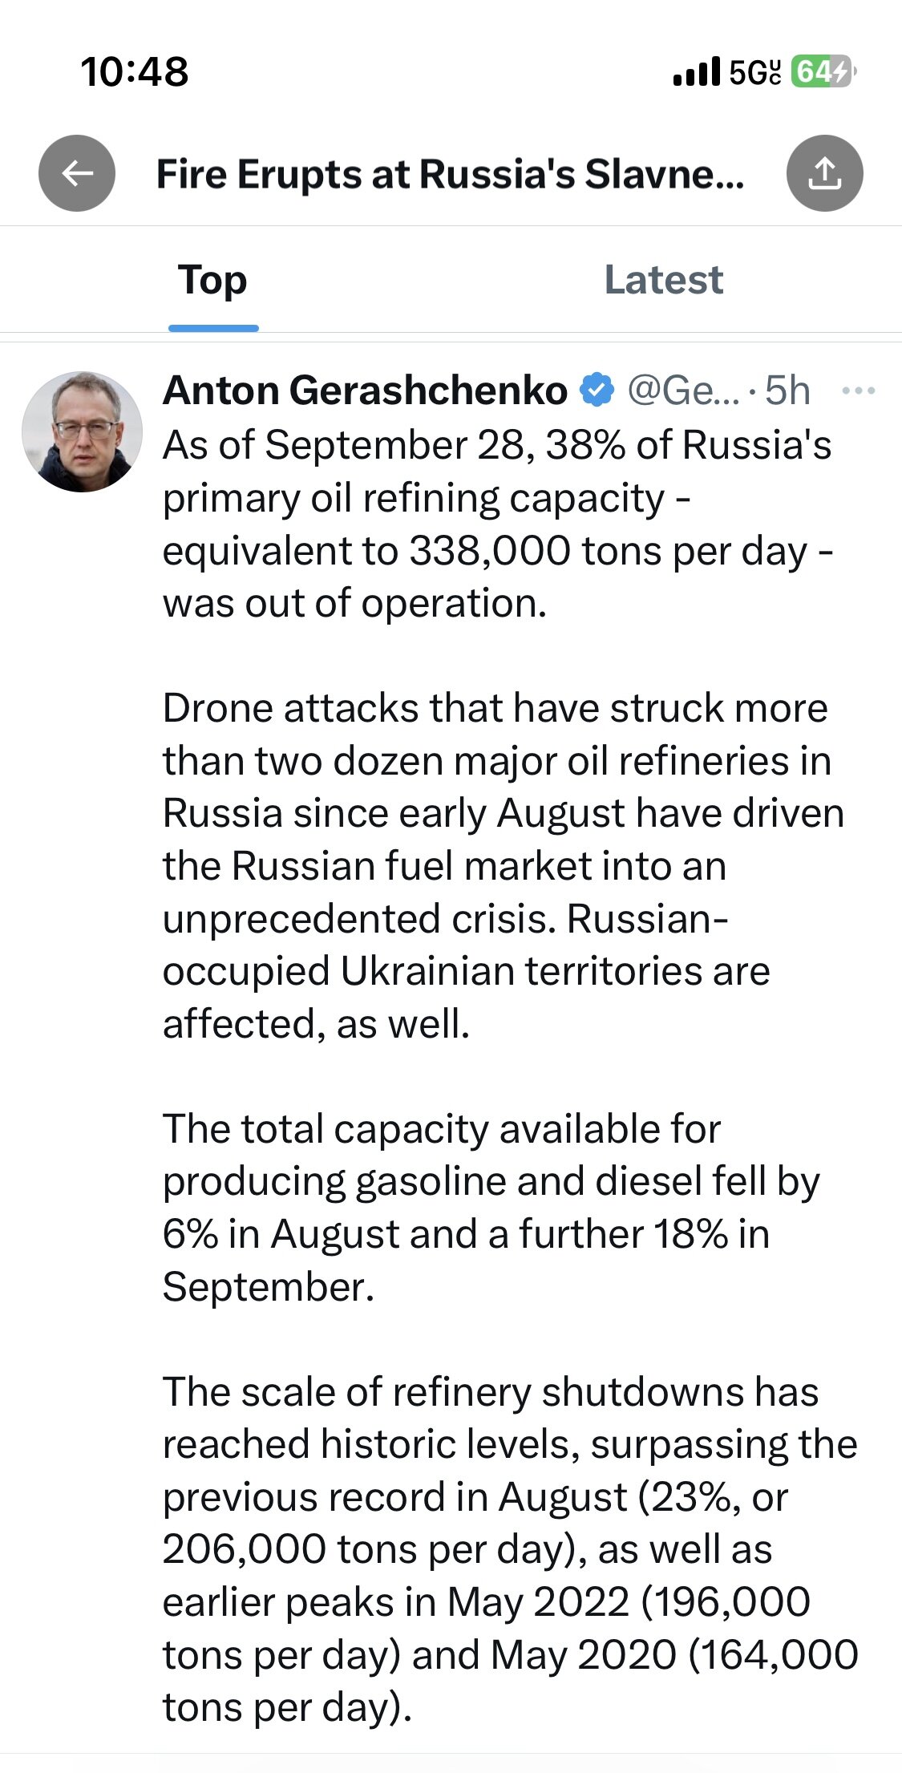Tap the 5h post timestamp
The height and width of the screenshot is (1773, 902).
[x=787, y=391]
